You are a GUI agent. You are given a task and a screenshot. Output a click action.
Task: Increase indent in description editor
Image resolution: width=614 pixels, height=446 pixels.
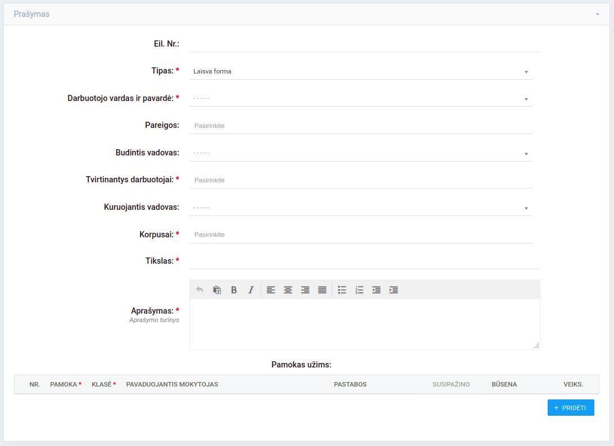pyautogui.click(x=394, y=290)
